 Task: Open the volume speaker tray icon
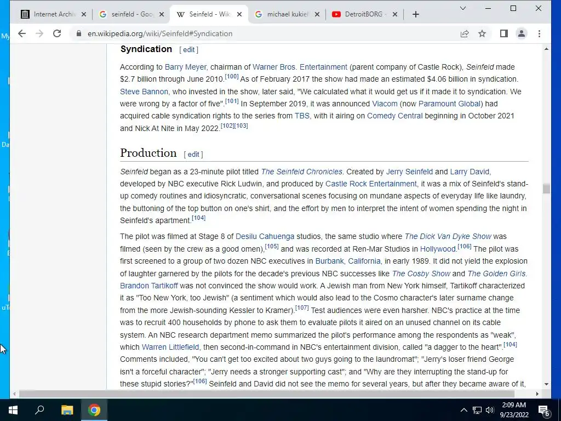(490, 410)
